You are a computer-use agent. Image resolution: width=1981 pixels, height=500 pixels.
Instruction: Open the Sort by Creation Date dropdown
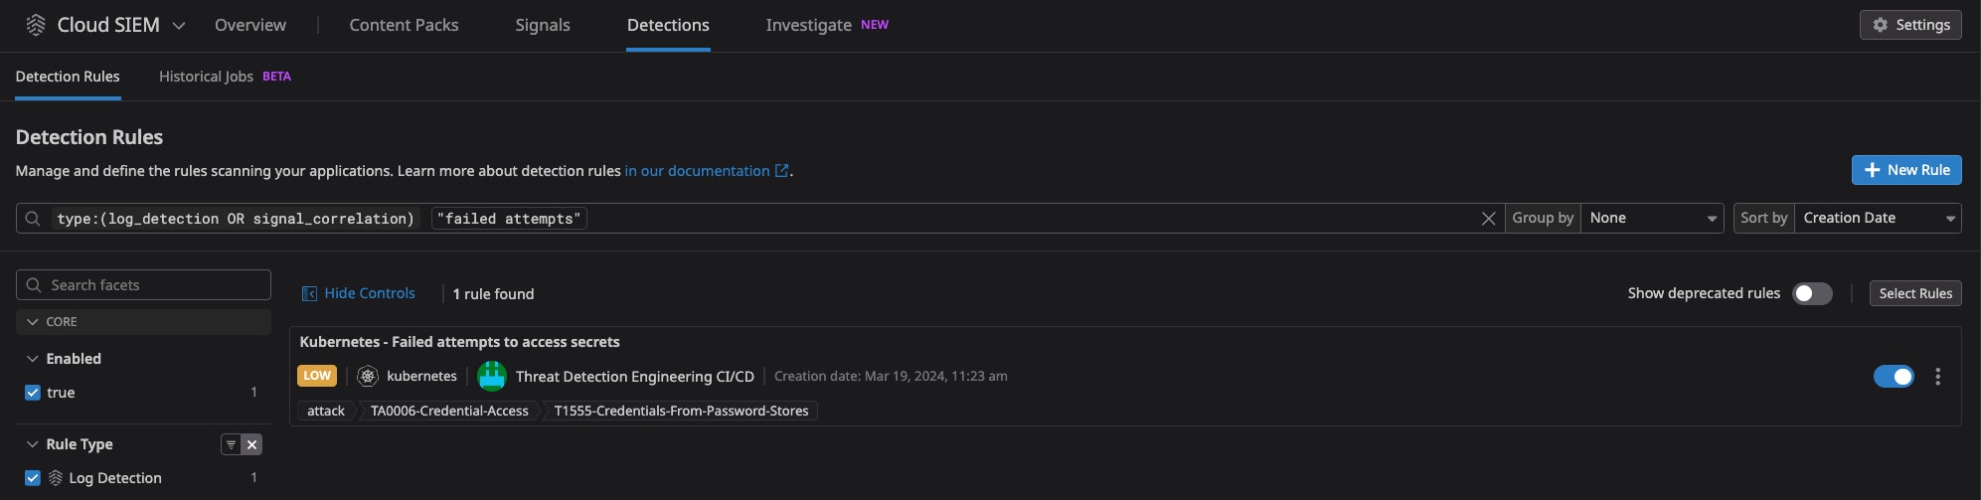[x=1876, y=219]
